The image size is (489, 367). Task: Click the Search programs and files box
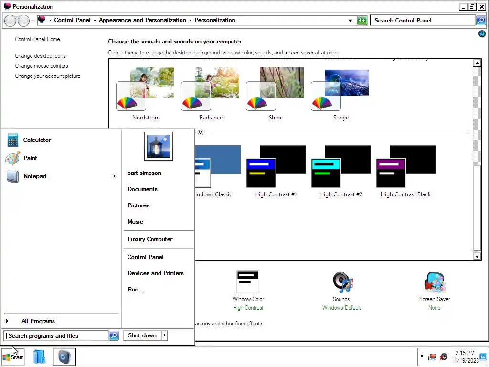click(56, 336)
